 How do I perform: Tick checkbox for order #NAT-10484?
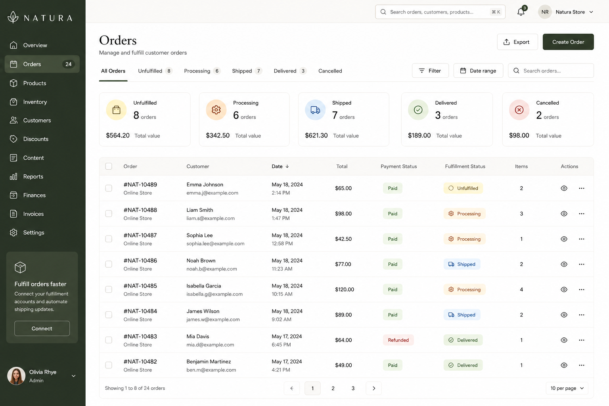[109, 315]
